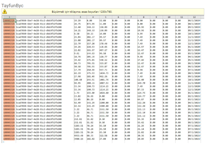Select column header 12

(194, 17)
